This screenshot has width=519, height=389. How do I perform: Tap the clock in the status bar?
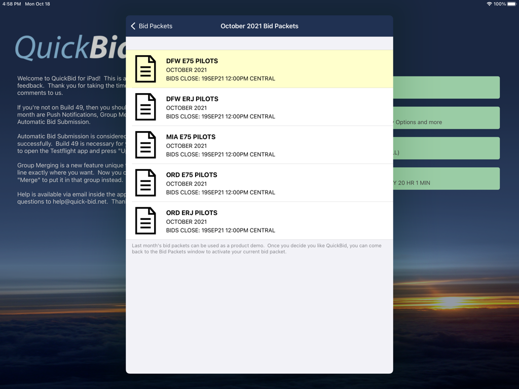tap(9, 4)
